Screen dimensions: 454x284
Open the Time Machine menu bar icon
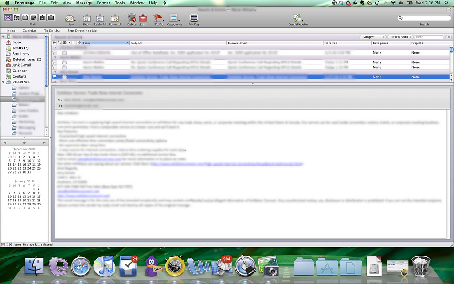(377, 3)
